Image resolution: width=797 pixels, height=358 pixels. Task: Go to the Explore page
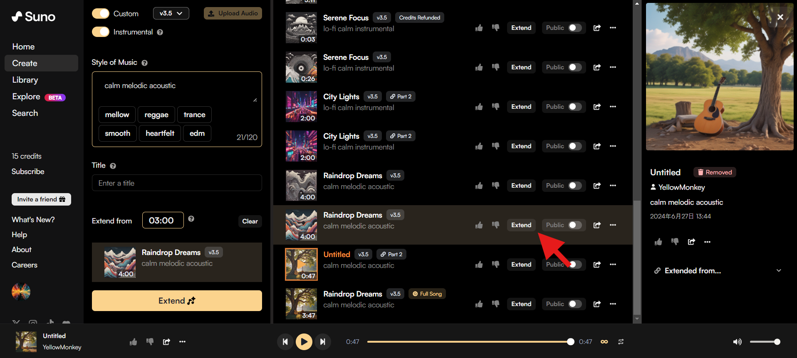click(26, 96)
